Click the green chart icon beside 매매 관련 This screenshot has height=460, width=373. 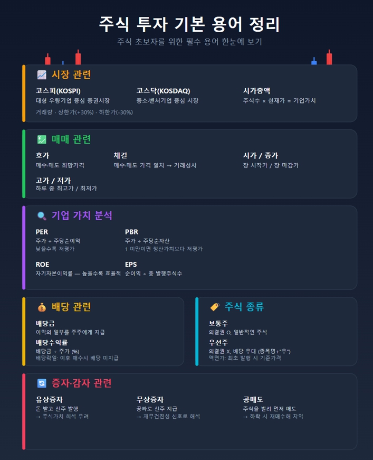[42, 139]
